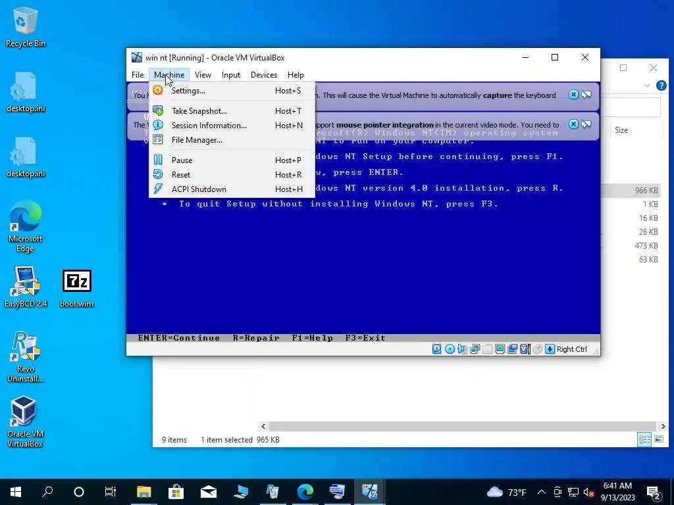
Task: Select the upper desktop.ini file icon
Action: [x=26, y=92]
